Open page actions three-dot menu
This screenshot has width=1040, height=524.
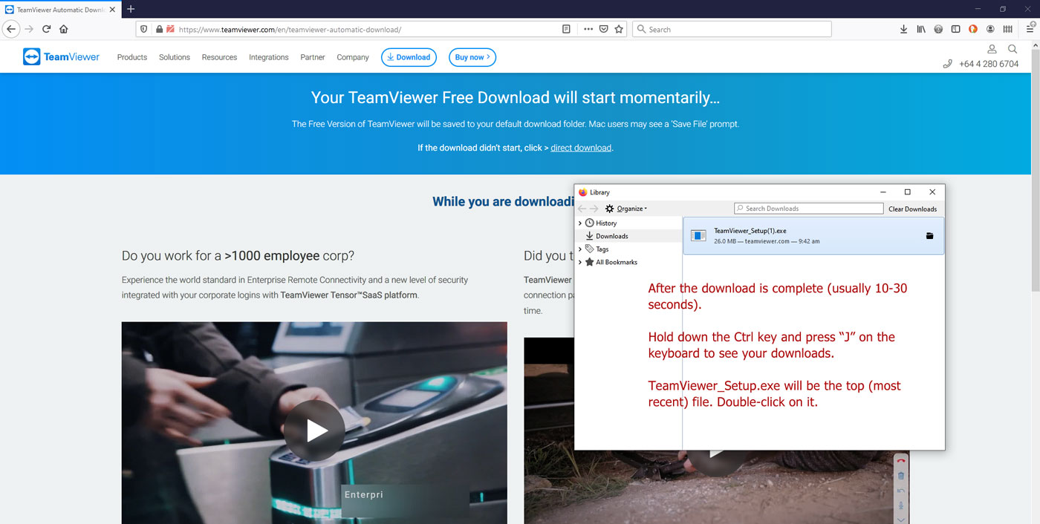588,29
